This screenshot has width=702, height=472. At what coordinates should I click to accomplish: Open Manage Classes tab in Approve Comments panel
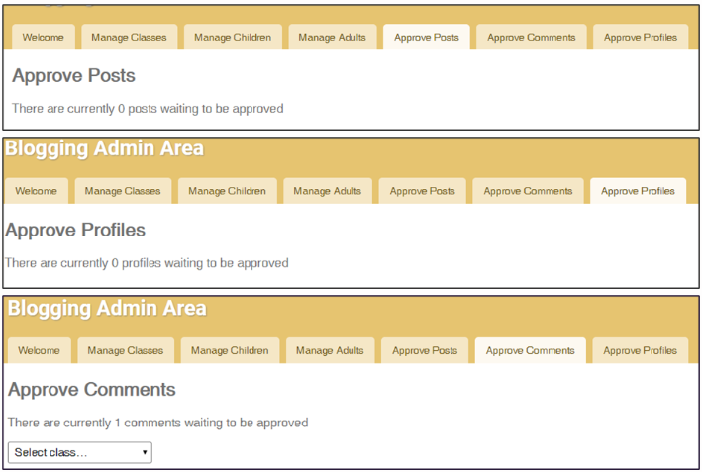click(x=126, y=350)
